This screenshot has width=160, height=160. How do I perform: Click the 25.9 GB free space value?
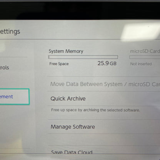click(107, 63)
